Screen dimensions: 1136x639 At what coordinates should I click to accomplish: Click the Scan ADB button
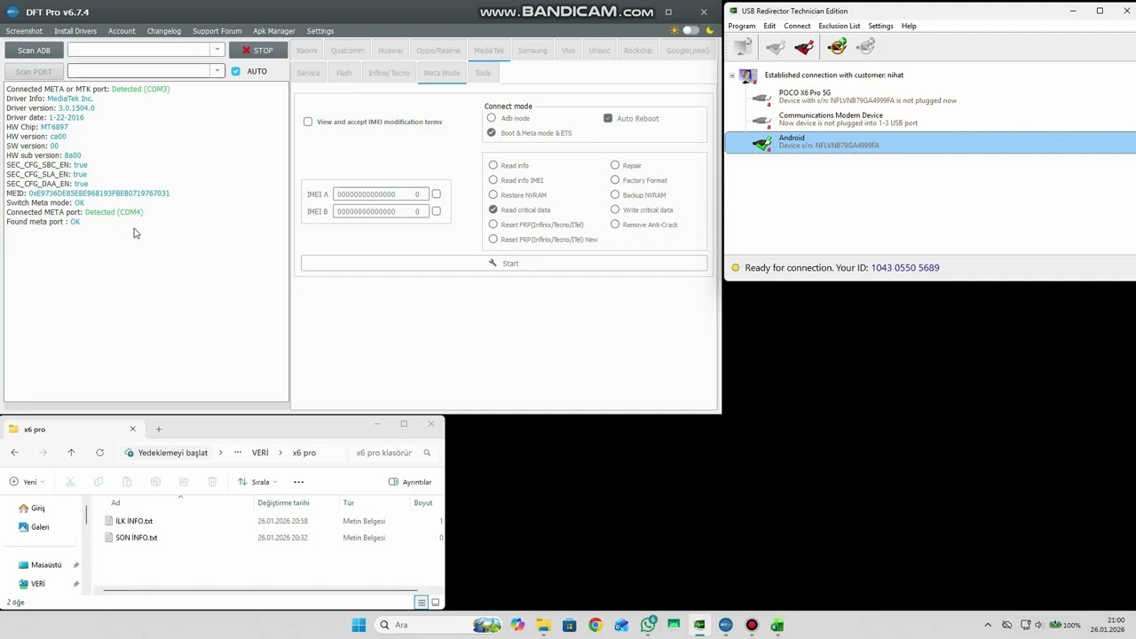coord(34,51)
